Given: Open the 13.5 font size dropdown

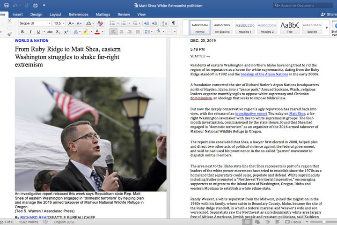Looking at the screenshot, I should click(64, 23).
